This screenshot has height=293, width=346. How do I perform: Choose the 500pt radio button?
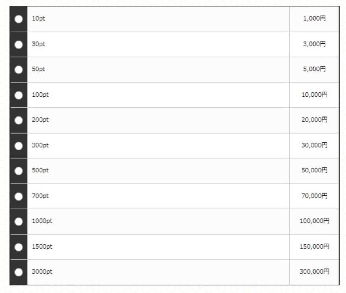click(18, 171)
